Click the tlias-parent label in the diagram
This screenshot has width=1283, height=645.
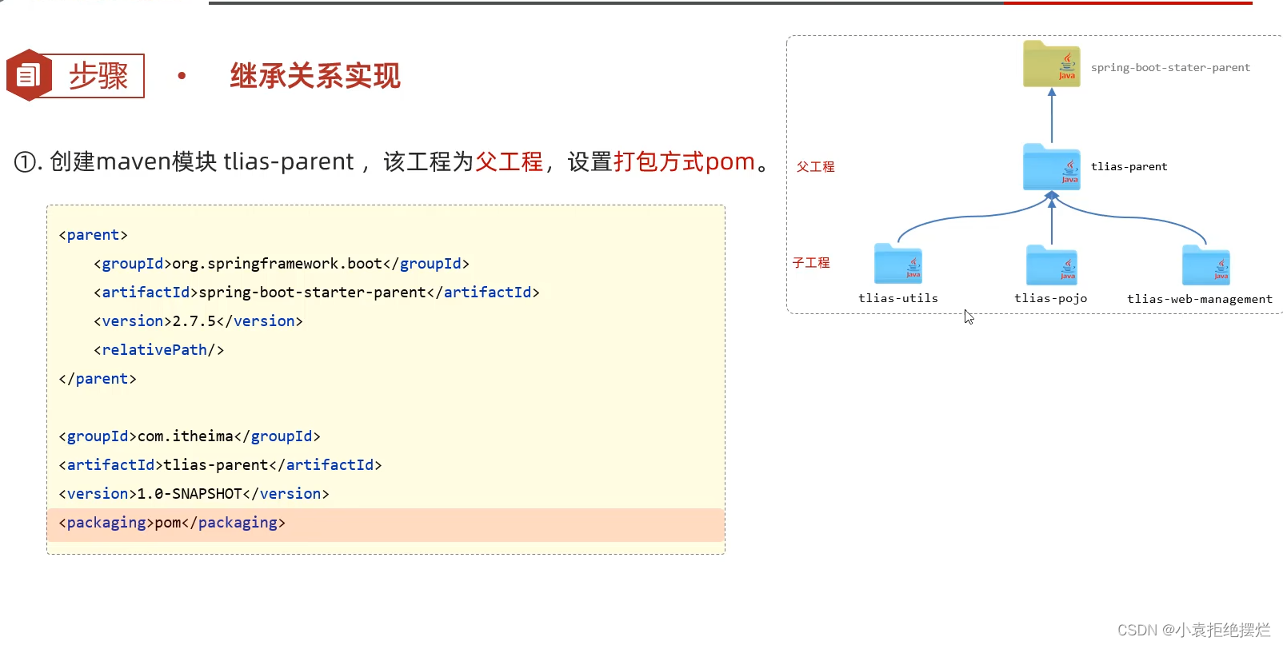click(x=1129, y=167)
